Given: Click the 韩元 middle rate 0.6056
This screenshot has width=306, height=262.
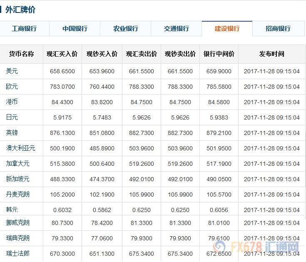Looking at the screenshot, I should (x=219, y=210).
